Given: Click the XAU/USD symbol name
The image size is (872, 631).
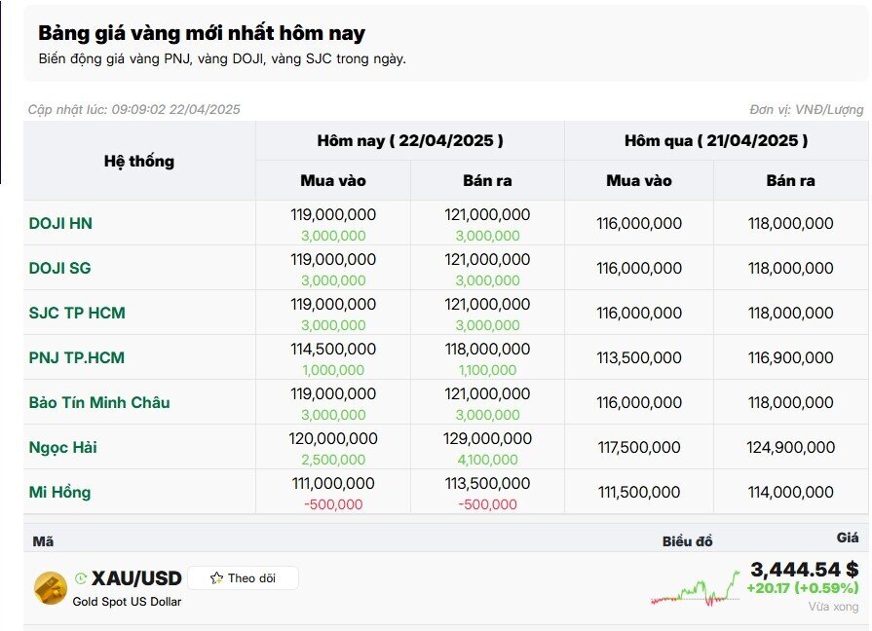Looking at the screenshot, I should point(136,578).
